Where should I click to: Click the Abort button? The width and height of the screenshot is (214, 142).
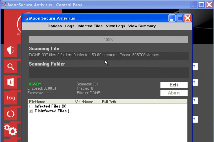(x=174, y=93)
